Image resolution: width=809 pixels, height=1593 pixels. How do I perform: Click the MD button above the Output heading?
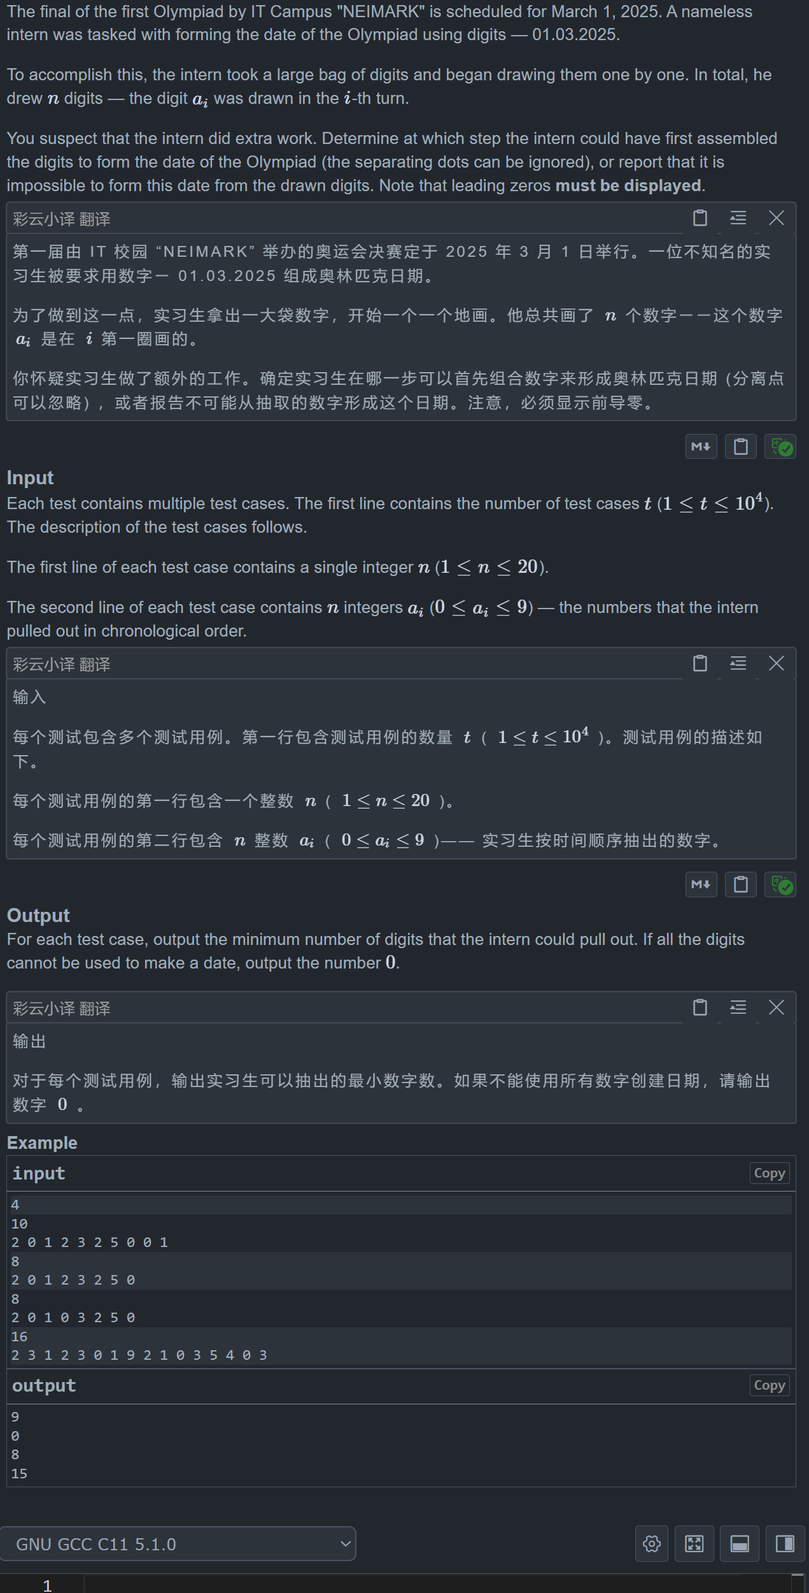tap(701, 884)
